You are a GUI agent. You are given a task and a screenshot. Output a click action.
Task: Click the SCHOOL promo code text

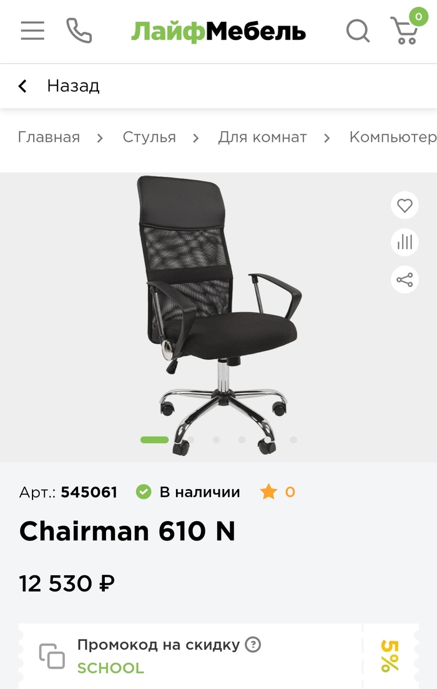(110, 668)
